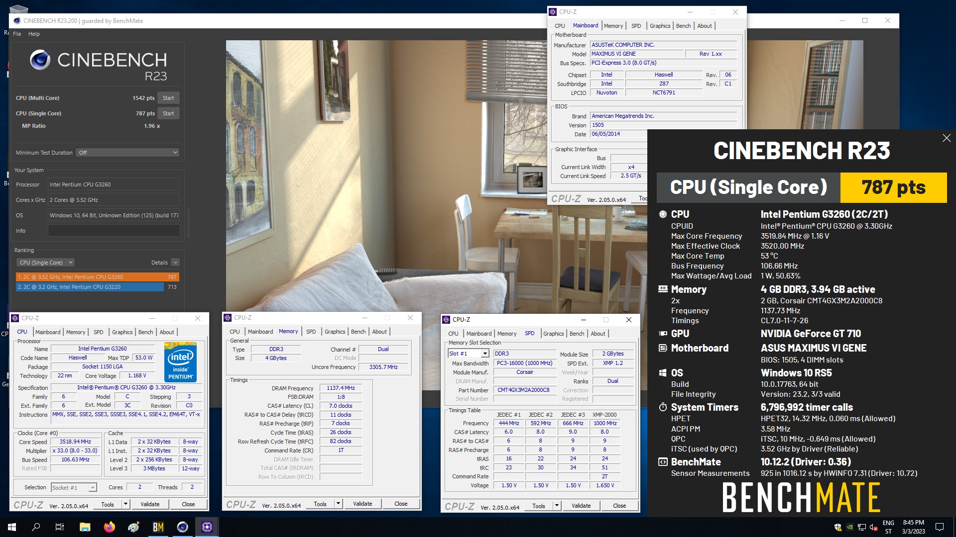This screenshot has width=956, height=537.
Task: Close the BenchMate result overlay with X
Action: (x=947, y=138)
